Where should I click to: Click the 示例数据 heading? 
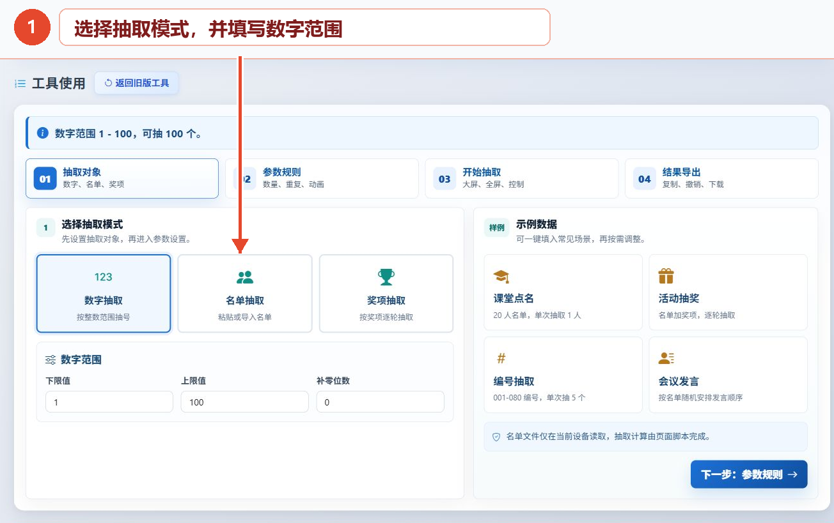(537, 224)
